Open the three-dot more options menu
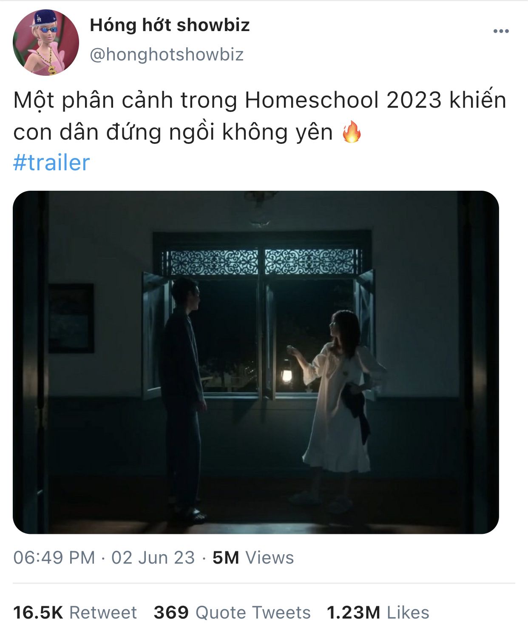Screen dimensions: 528x639 501,31
